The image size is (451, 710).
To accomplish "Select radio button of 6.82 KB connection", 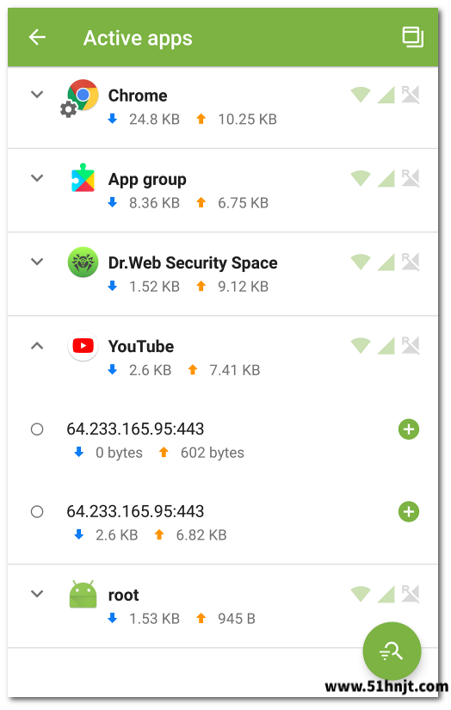I will [x=37, y=512].
